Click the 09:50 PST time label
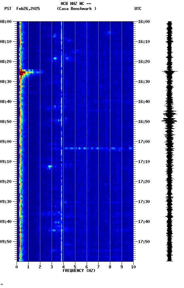The width and height of the screenshot is (184, 288). [6, 242]
